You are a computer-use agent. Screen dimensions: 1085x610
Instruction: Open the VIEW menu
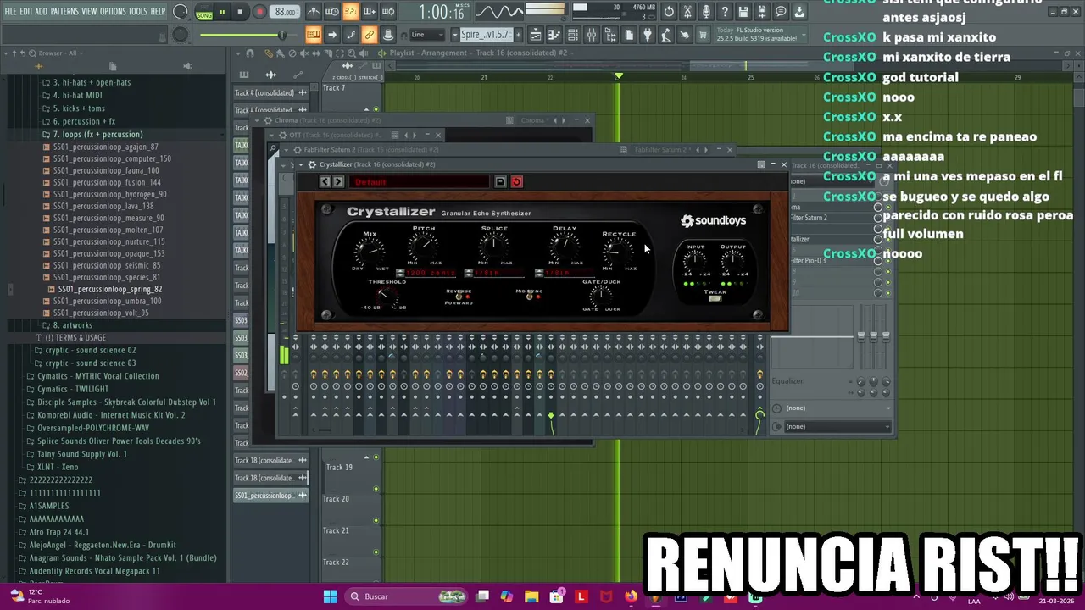[x=89, y=12]
